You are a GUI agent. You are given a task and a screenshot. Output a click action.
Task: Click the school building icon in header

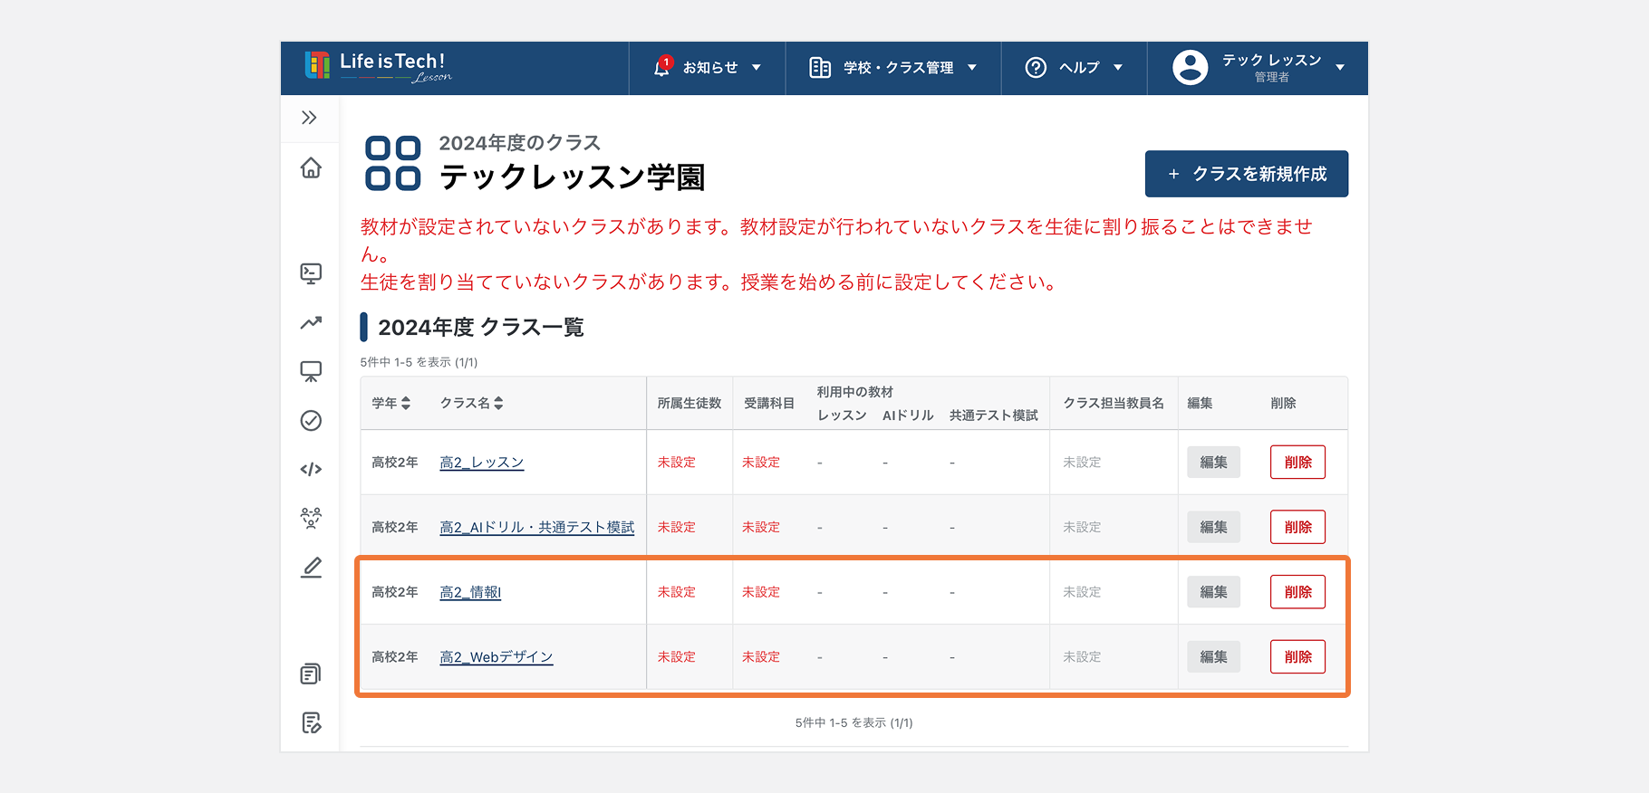820,68
